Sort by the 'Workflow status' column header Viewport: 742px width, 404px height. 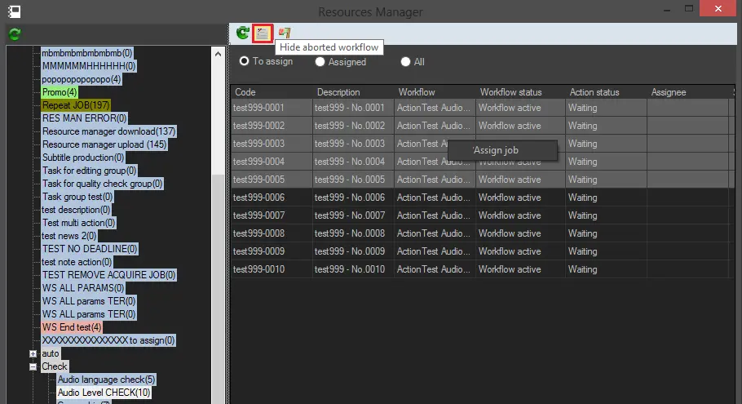click(510, 92)
